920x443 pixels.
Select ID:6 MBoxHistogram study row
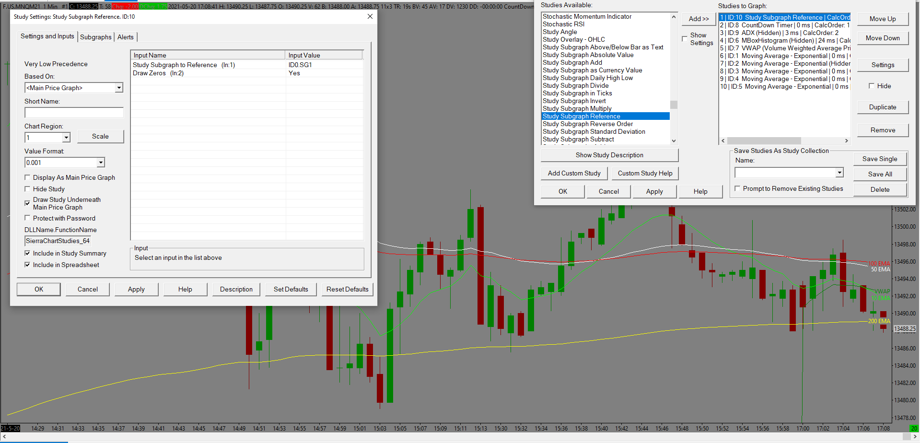785,40
